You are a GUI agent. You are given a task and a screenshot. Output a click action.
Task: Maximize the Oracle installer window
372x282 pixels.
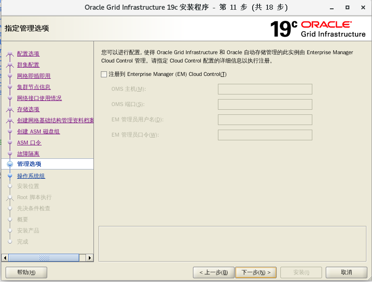[347, 7]
